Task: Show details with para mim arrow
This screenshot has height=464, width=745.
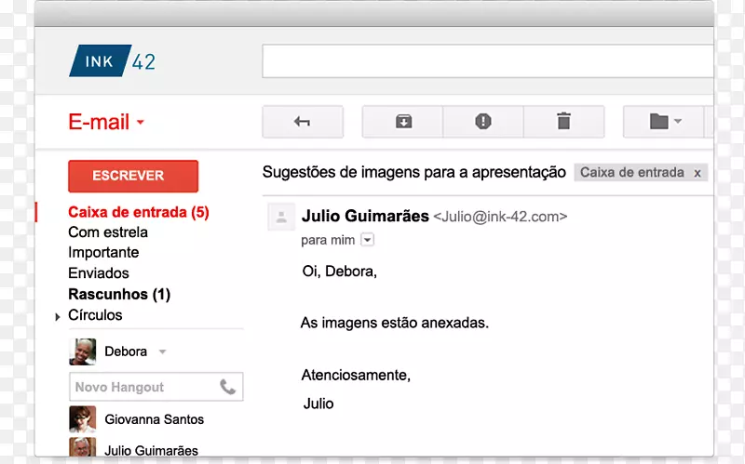Action: point(367,240)
